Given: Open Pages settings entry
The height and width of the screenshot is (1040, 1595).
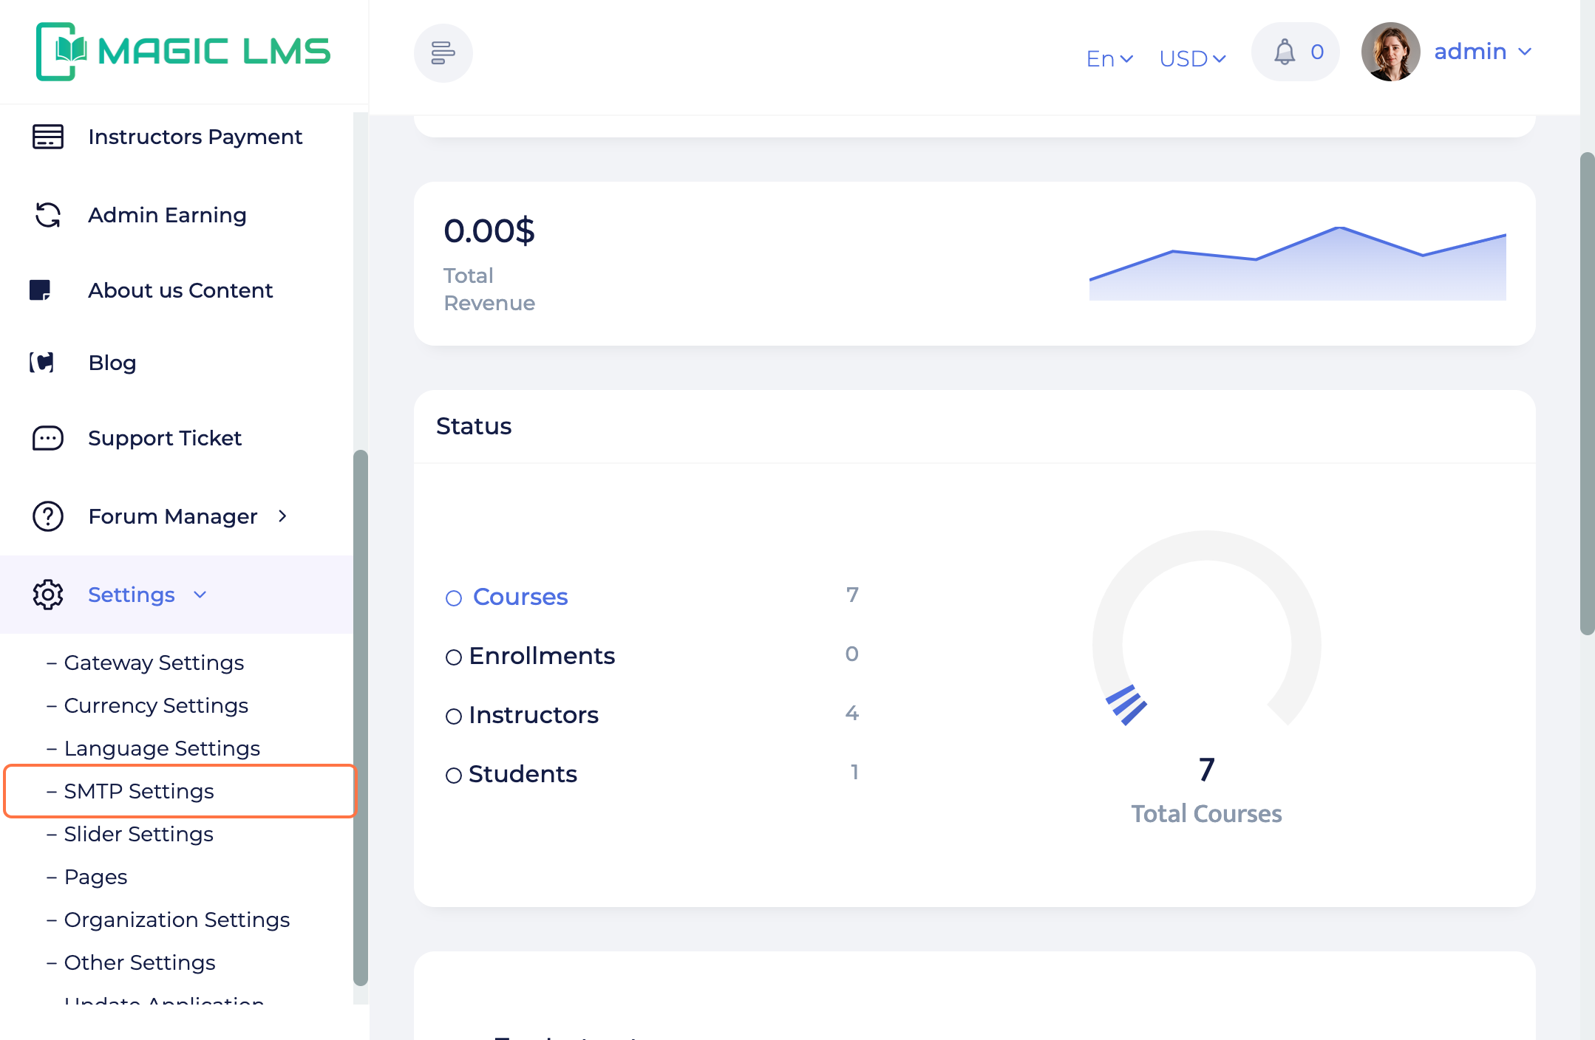Looking at the screenshot, I should 95,877.
